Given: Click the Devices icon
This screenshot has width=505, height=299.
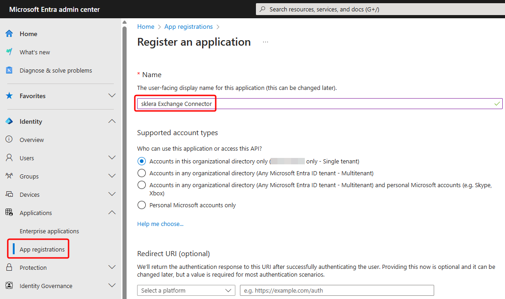Looking at the screenshot, I should (9, 194).
